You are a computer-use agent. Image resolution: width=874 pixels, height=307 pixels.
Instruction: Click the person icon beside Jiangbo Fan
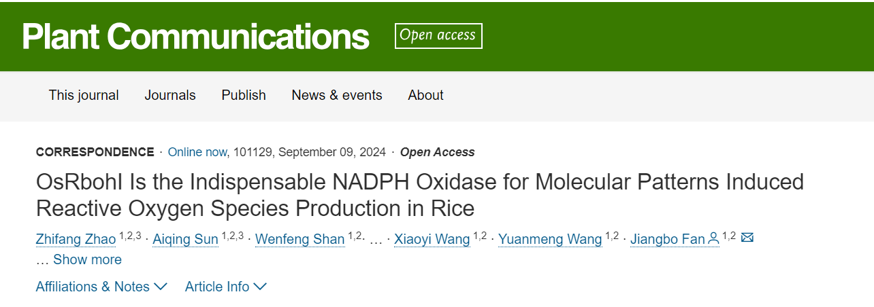[x=713, y=238]
